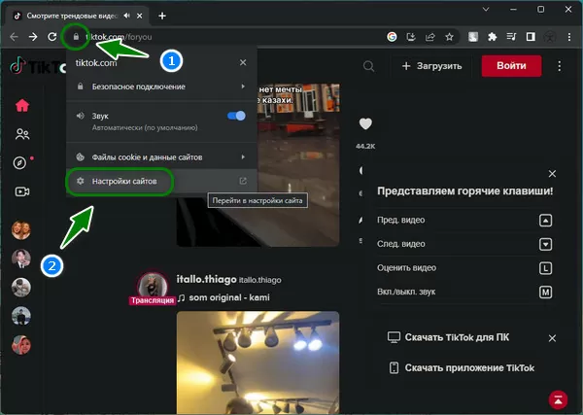Reload the page with refresh icon
The height and width of the screenshot is (415, 583).
pos(51,36)
